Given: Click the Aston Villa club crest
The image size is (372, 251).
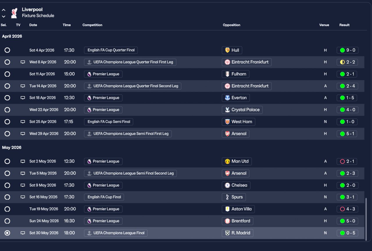Looking at the screenshot, I should (x=227, y=209).
